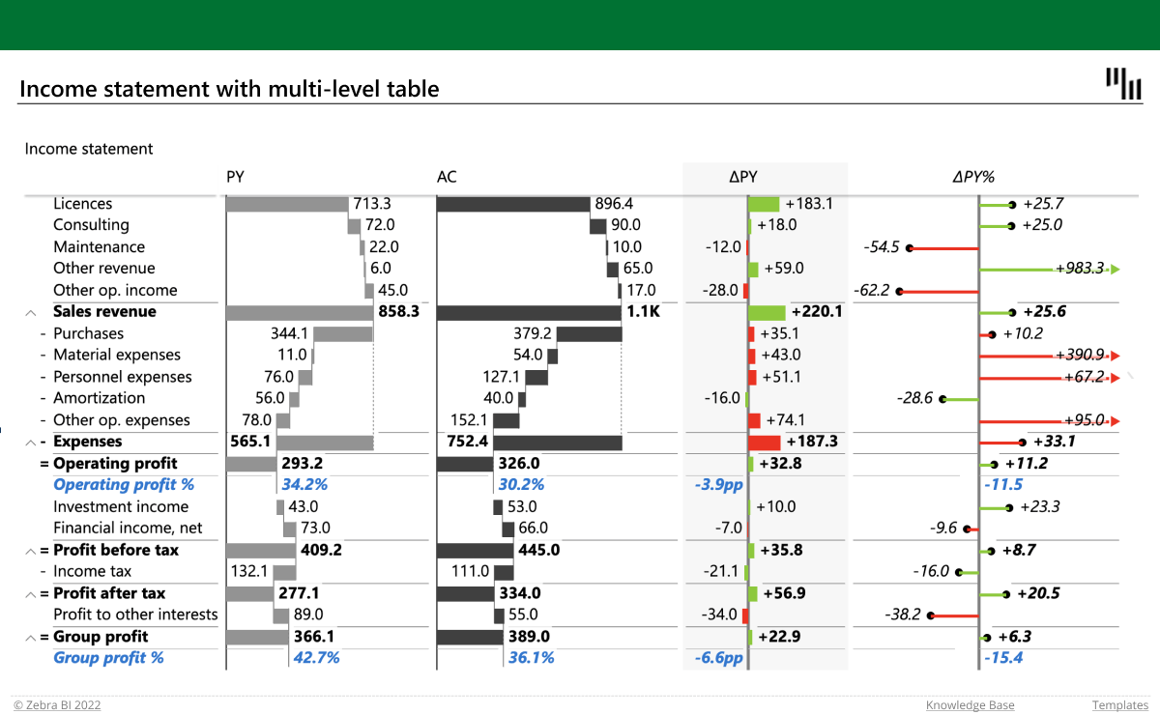Select the AC column header
The width and height of the screenshot is (1160, 715).
(x=447, y=177)
